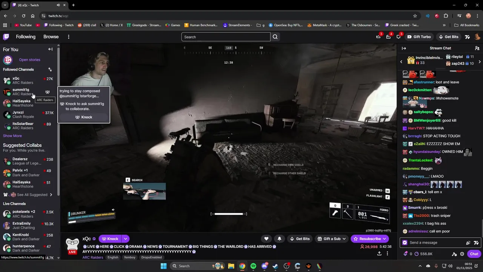Click the femboy stream tag
The height and width of the screenshot is (272, 483).
pyautogui.click(x=130, y=257)
